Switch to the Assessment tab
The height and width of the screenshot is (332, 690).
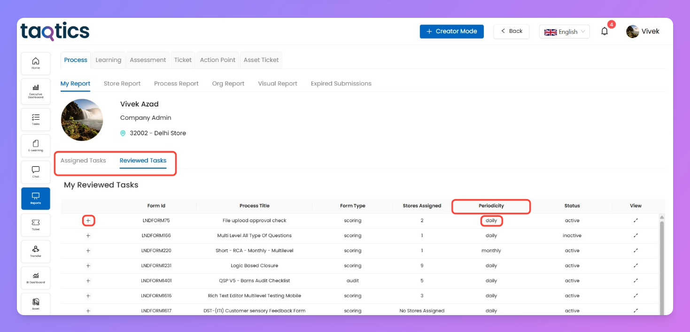[x=147, y=60]
